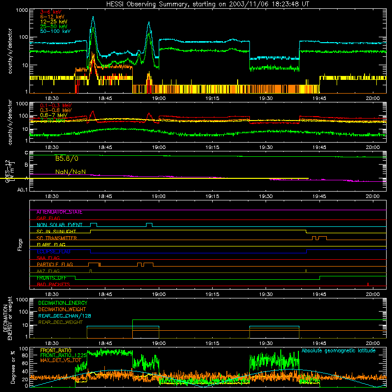This screenshot has height=392, width=392.
Task: Select the ATTENUATOR_STATE flag label
Action: [59, 212]
